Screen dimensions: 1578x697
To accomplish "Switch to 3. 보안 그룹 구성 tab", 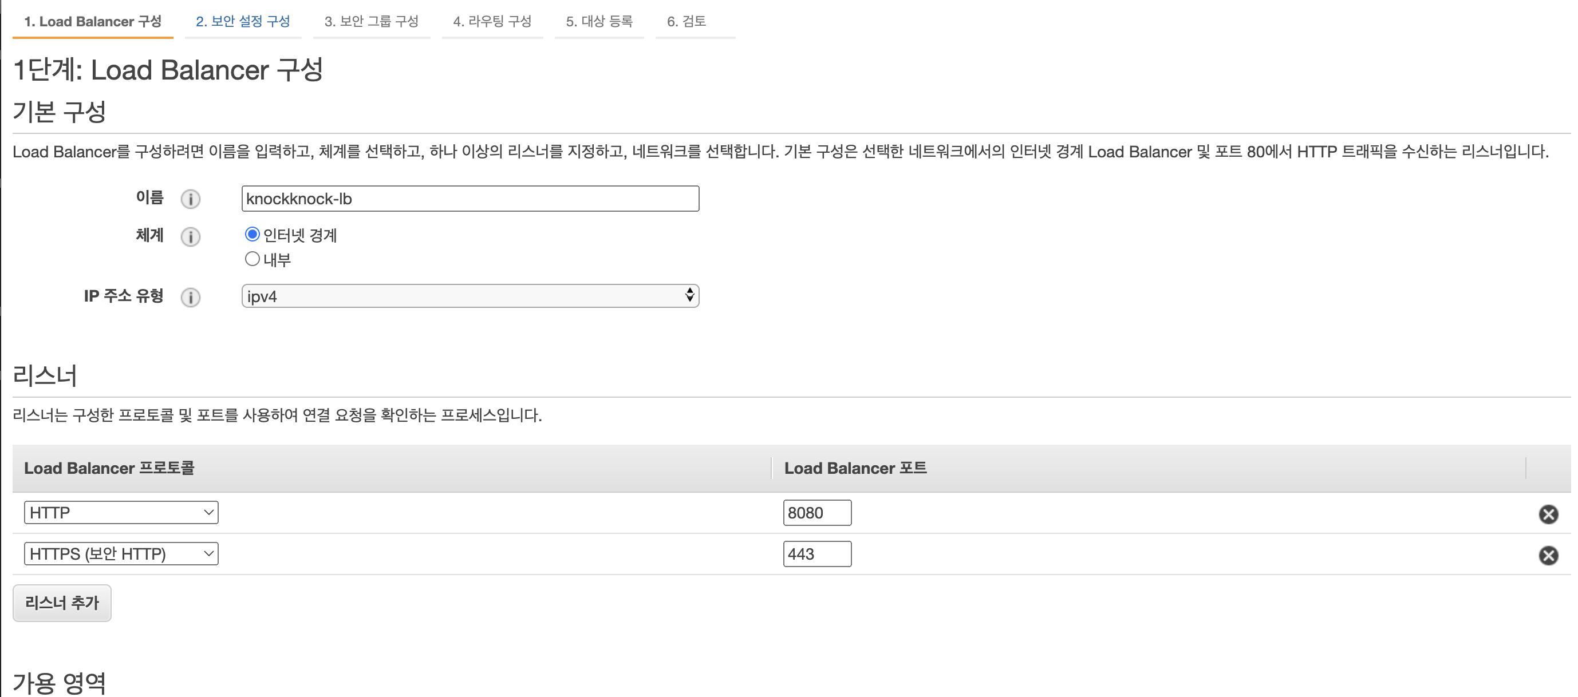I will point(371,21).
